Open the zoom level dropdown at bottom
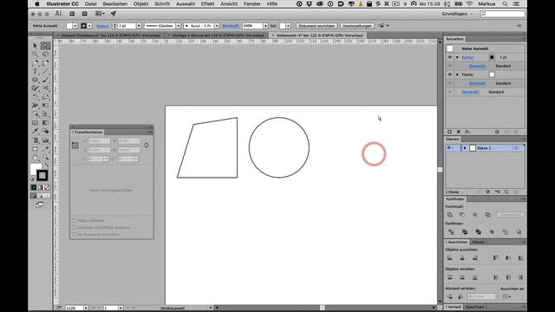This screenshot has width=555, height=312. (x=86, y=309)
